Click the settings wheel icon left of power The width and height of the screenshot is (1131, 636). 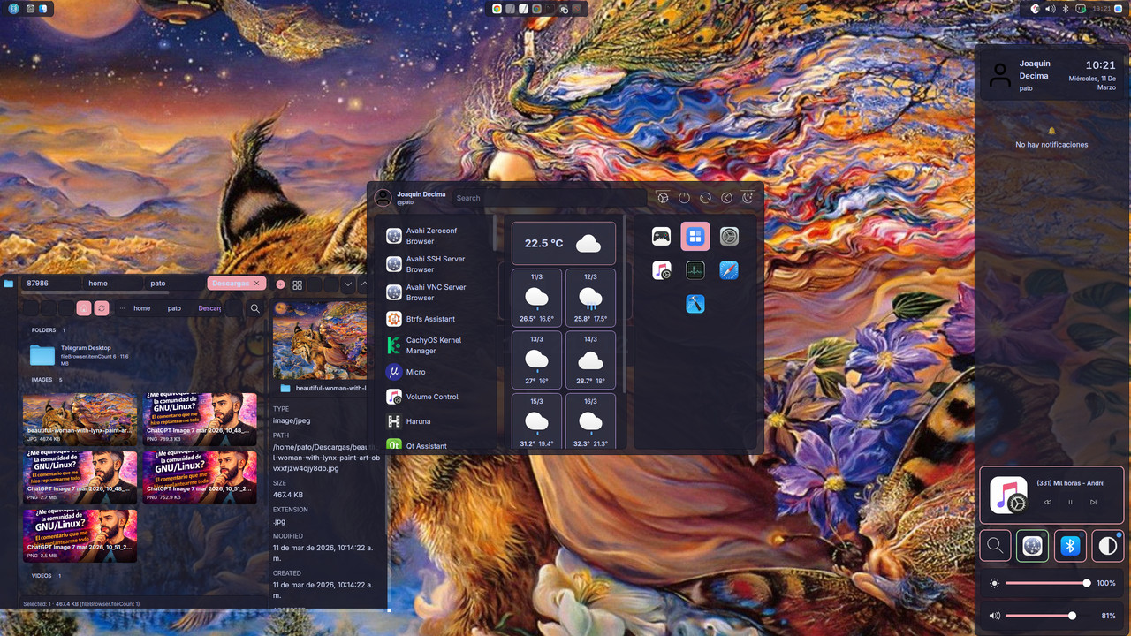[x=664, y=198]
